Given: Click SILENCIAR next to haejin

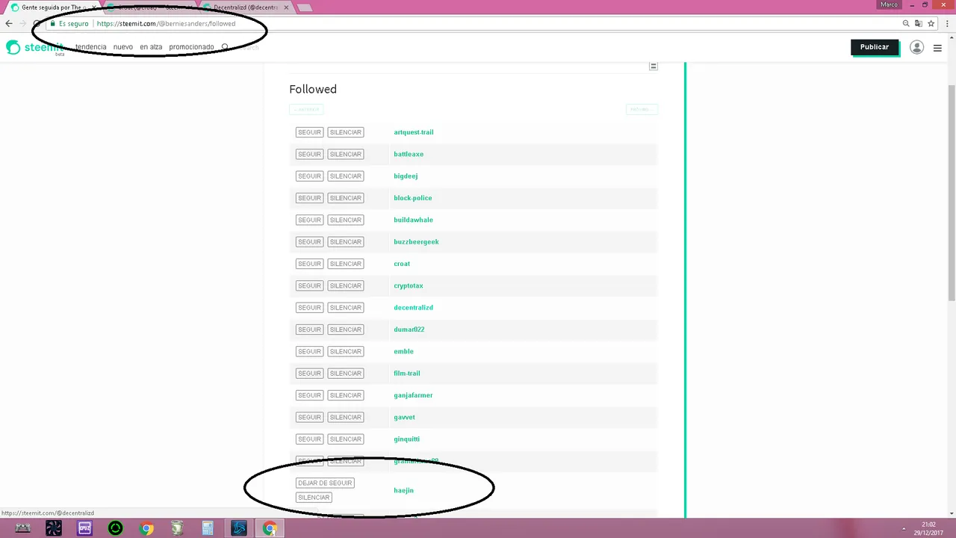Looking at the screenshot, I should (x=314, y=498).
